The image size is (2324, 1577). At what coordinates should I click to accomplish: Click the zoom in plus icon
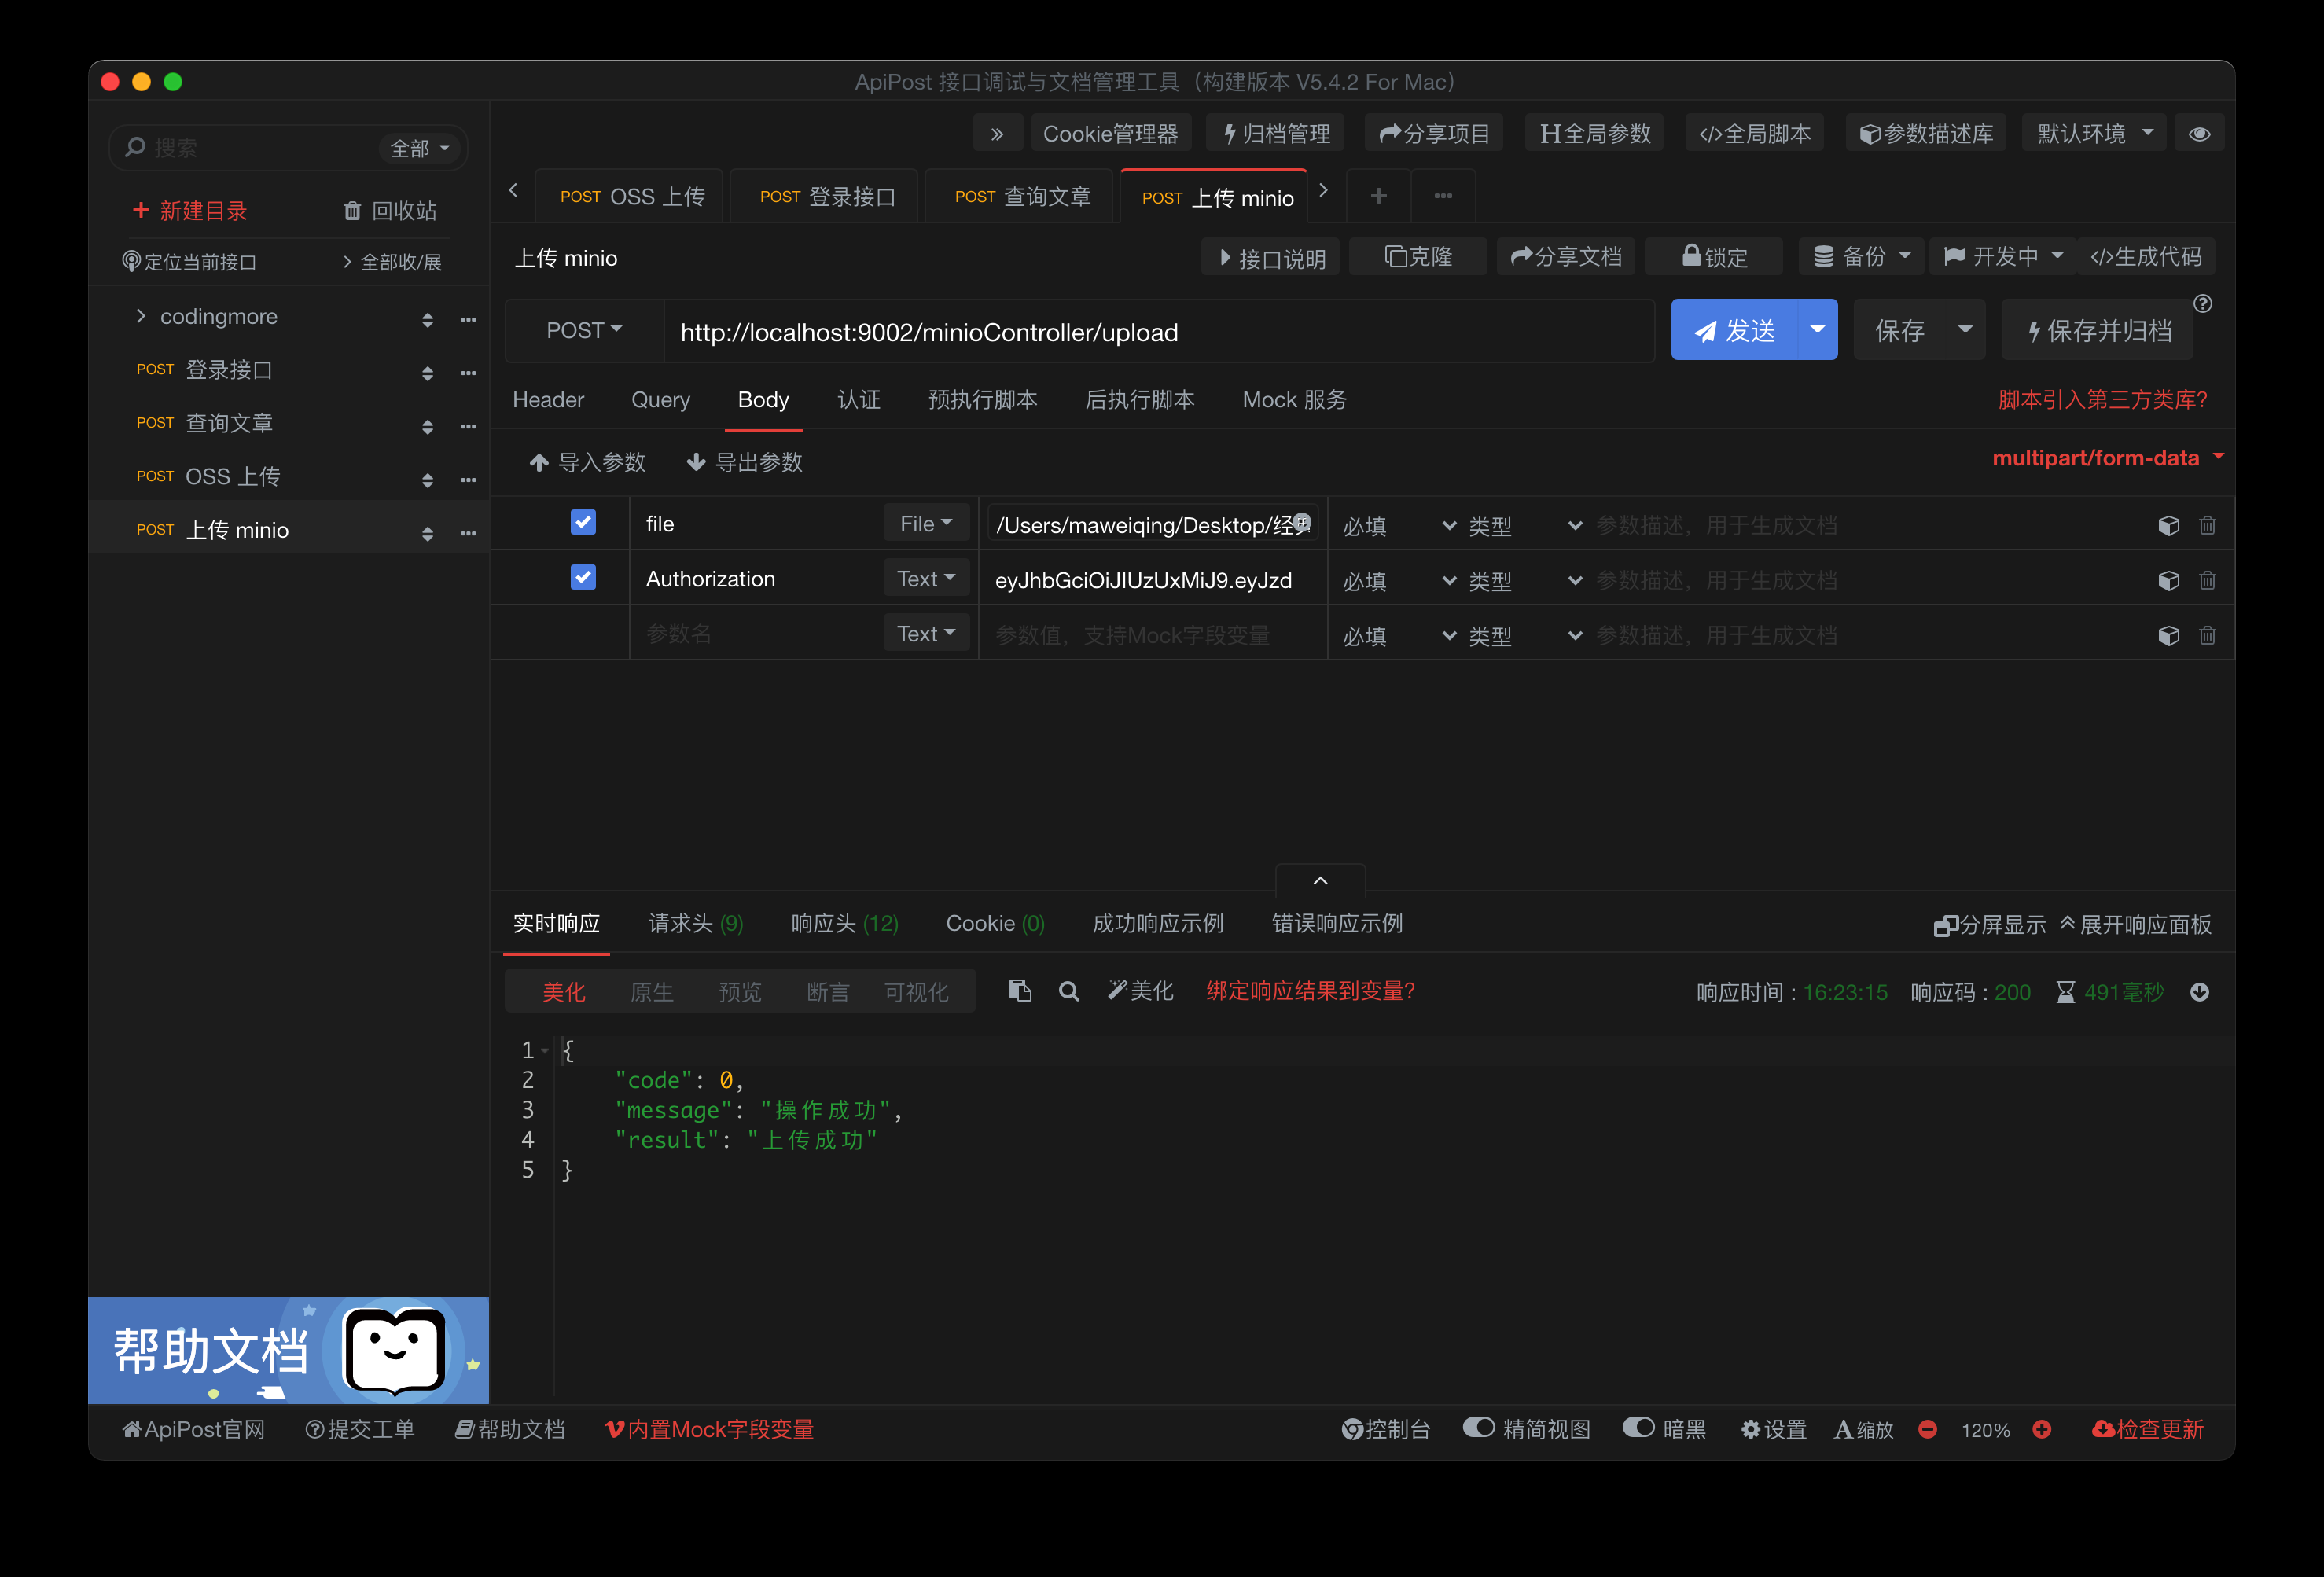pyautogui.click(x=2042, y=1429)
